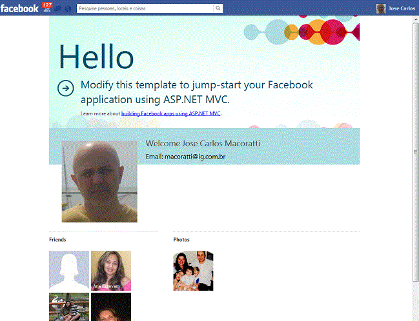
Task: Open Jose Carlos profile link in top bar
Action: coord(402,8)
